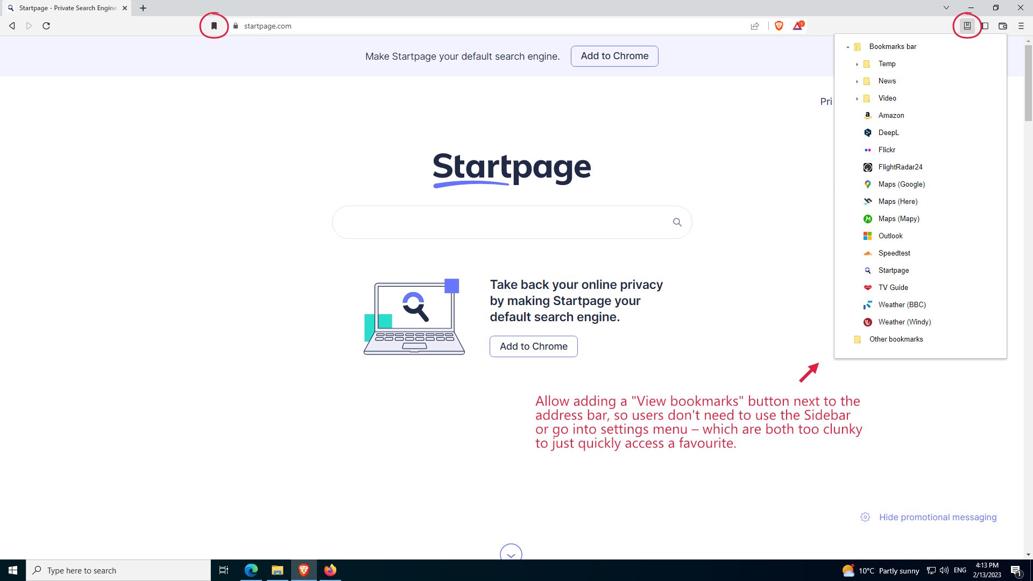This screenshot has width=1033, height=581.
Task: Click the gear beside promotional messaging text
Action: tap(865, 517)
